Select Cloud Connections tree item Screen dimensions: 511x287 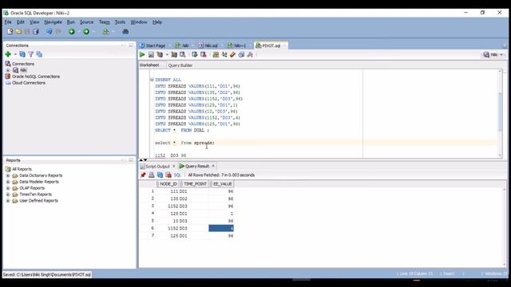29,83
